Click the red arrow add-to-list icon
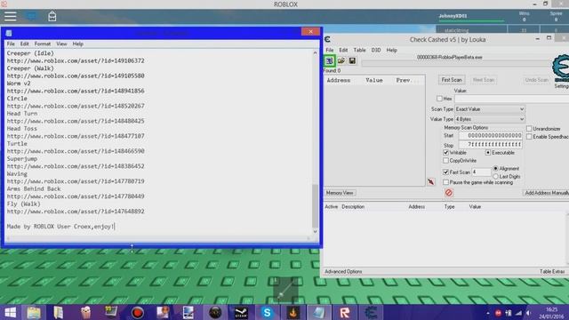569x320 pixels. pos(430,181)
